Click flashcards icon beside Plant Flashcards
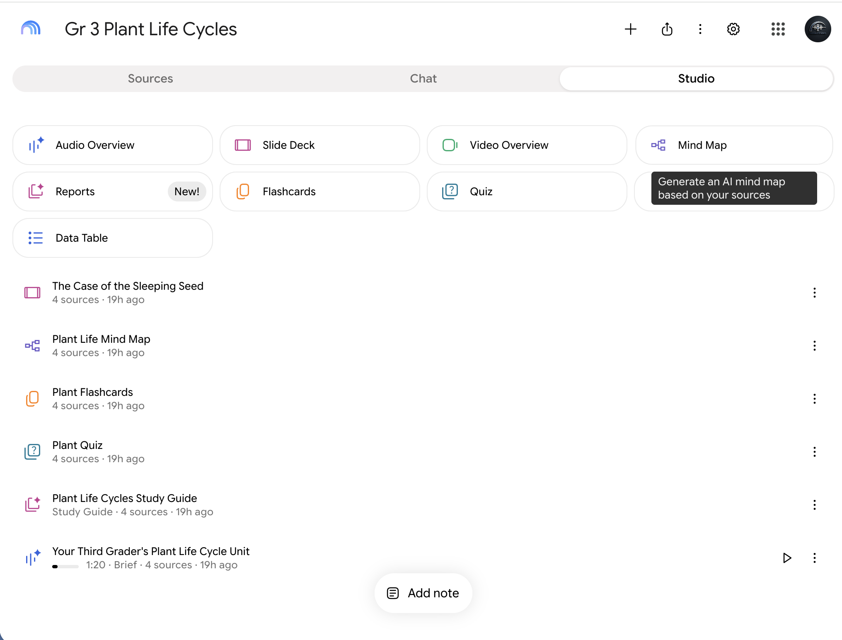842x640 pixels. tap(32, 399)
